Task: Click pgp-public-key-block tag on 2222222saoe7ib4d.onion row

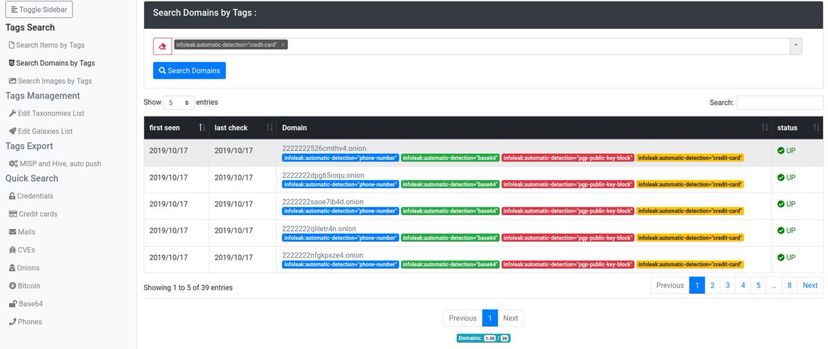Action: [x=568, y=211]
